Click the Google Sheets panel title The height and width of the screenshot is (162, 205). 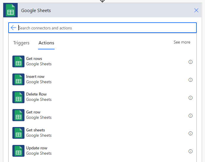[36, 10]
